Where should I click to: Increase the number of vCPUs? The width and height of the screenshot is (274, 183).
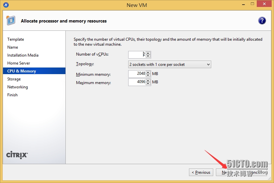point(148,53)
